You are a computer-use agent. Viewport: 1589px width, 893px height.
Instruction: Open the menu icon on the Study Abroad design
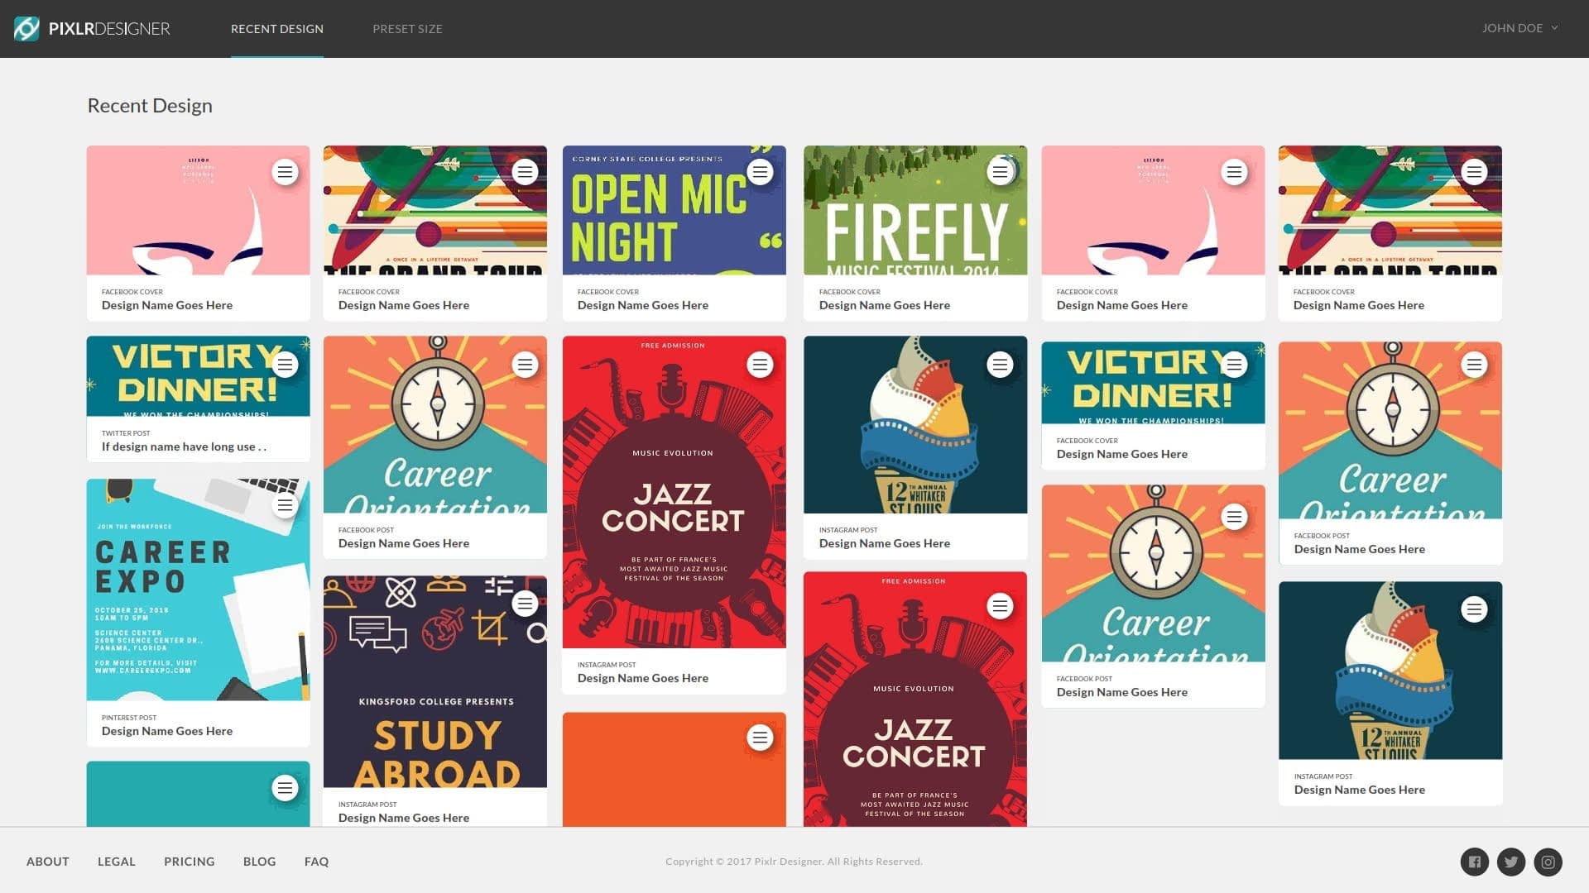tap(525, 604)
